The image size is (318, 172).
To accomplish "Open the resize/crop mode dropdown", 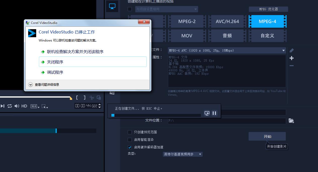I will [x=45, y=106].
